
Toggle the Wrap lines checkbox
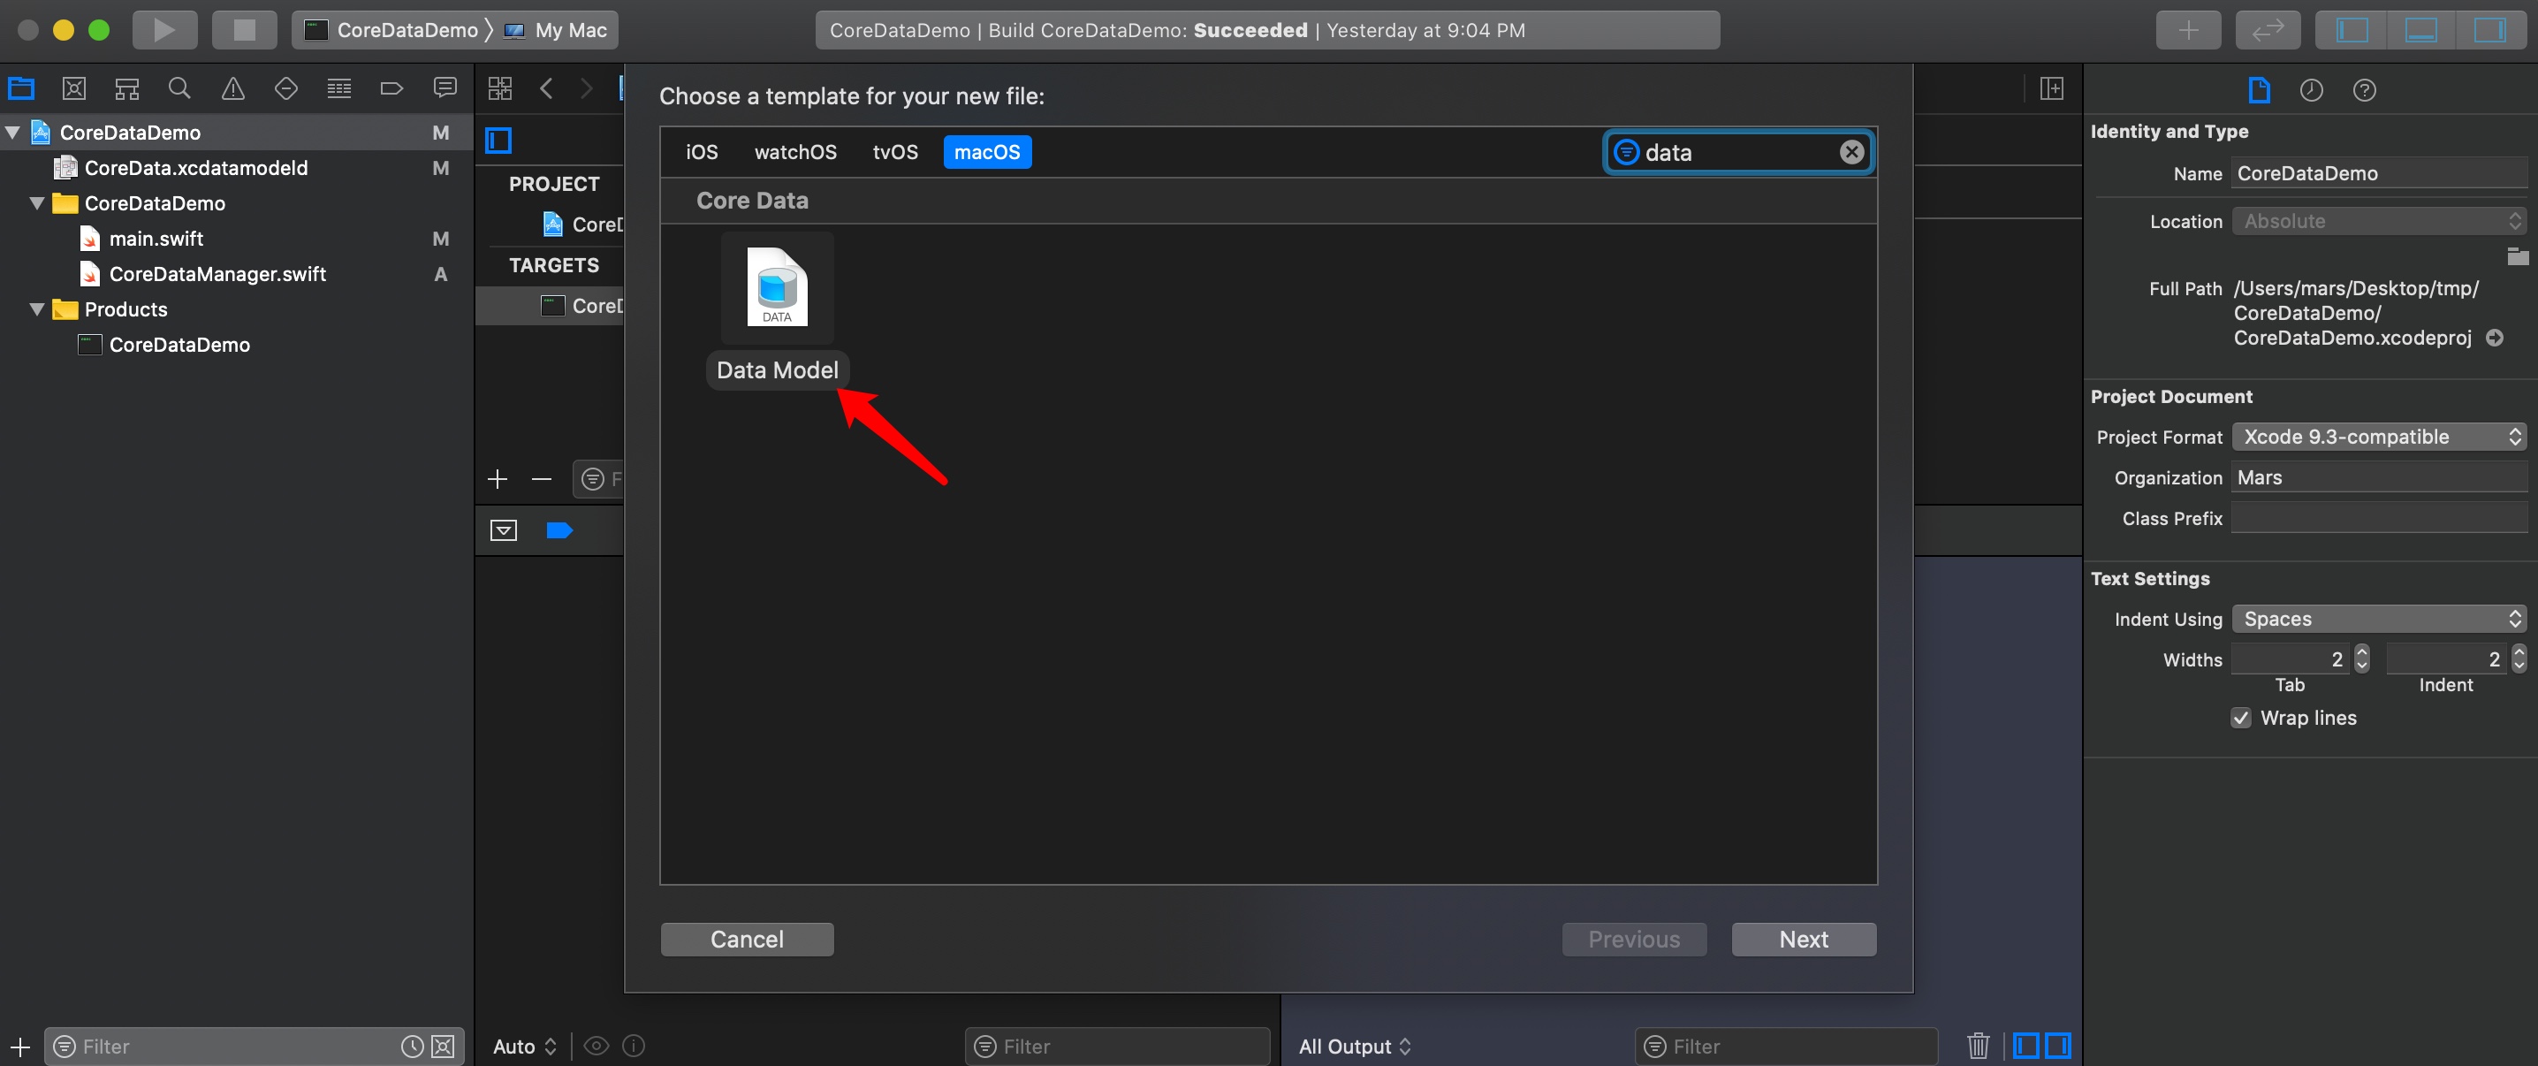(2240, 717)
